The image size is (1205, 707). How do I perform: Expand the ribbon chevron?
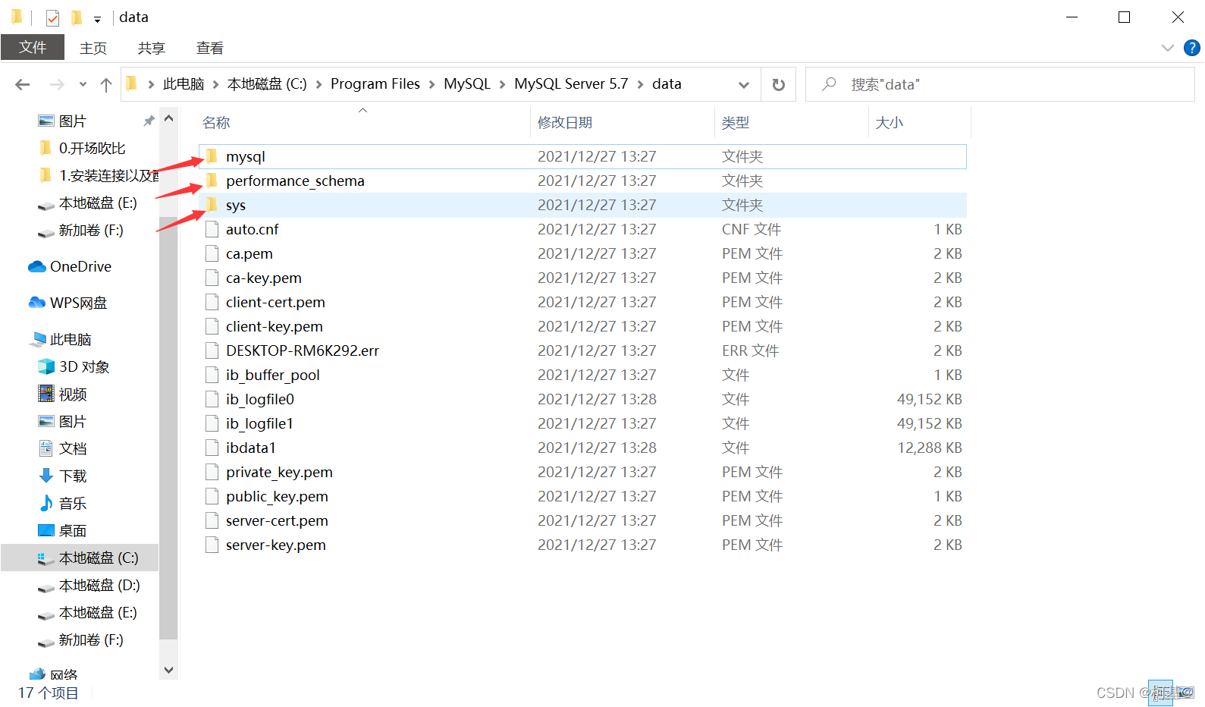point(1167,48)
